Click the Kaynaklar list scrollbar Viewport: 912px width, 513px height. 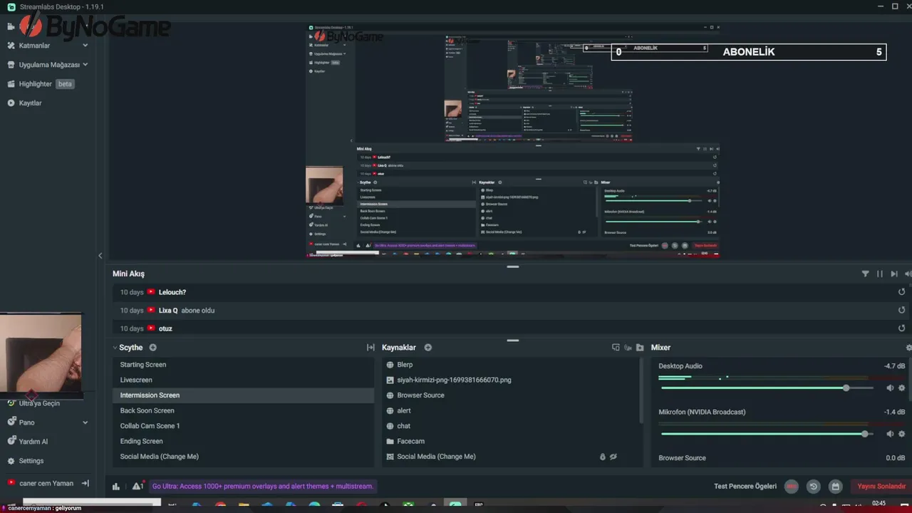[x=641, y=392]
